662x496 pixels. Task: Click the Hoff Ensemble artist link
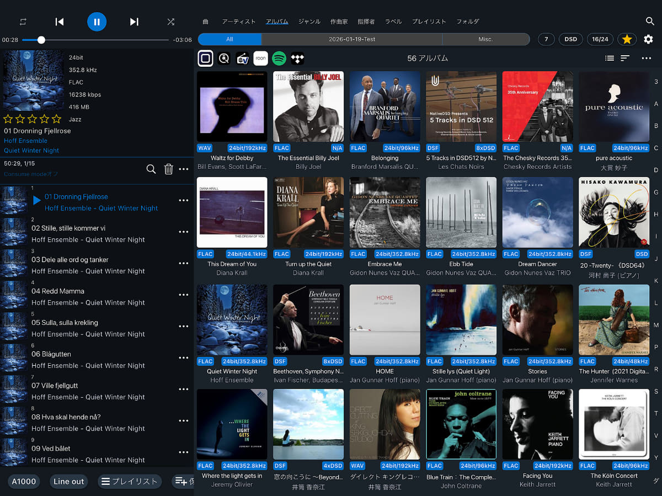coord(26,141)
